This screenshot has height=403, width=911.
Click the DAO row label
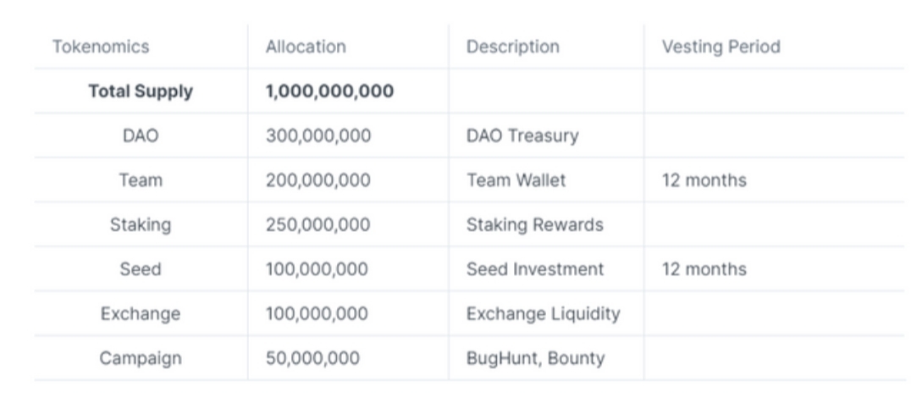coord(141,135)
